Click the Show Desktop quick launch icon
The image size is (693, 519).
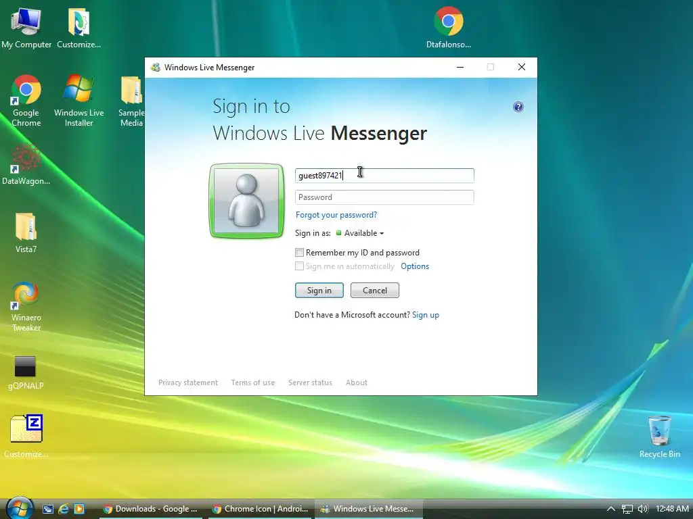pyautogui.click(x=48, y=509)
